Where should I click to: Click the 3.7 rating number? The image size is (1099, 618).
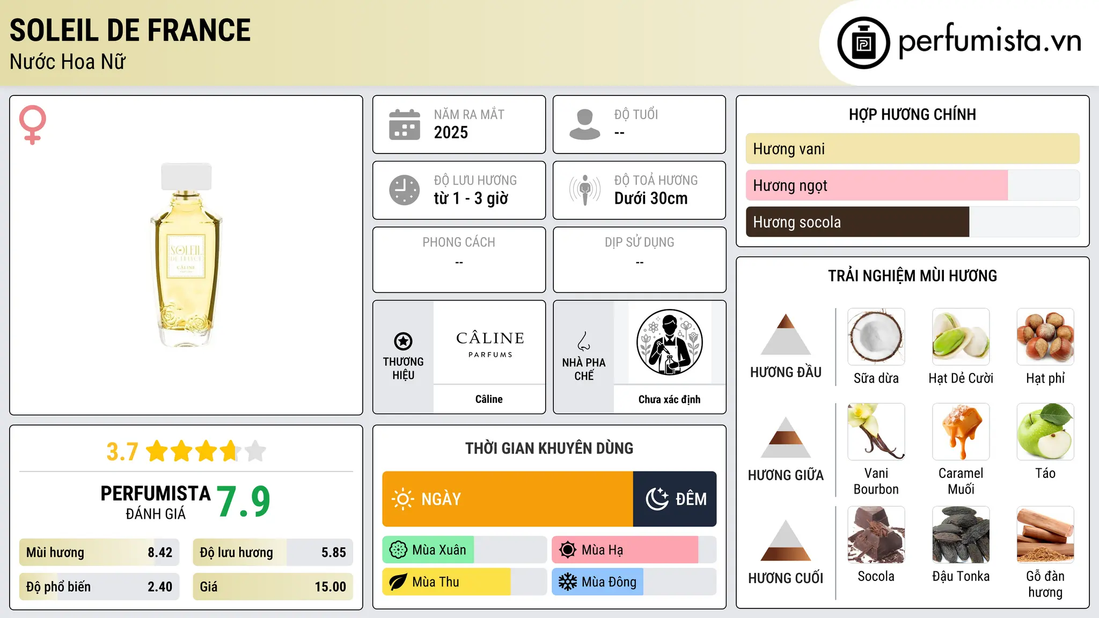[122, 452]
